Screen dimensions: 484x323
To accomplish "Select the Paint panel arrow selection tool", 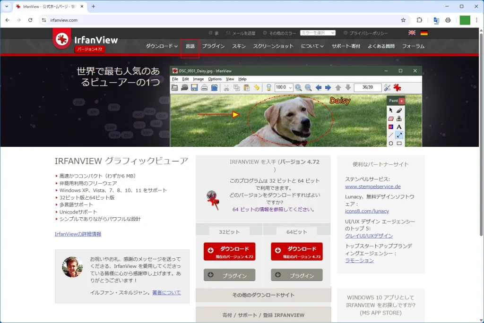I will [x=391, y=110].
